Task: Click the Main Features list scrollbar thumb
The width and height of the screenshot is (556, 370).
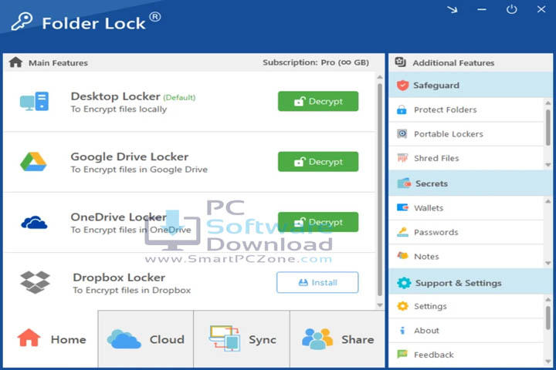Action: [380, 190]
